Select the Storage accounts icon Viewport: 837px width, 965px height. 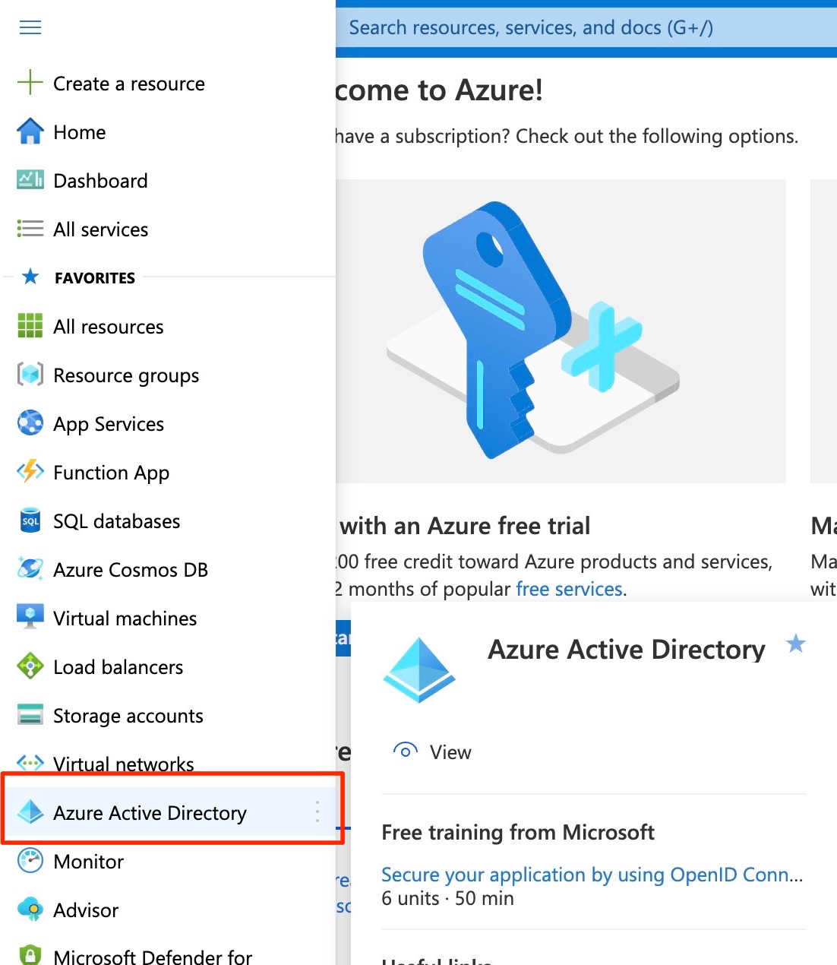(30, 715)
